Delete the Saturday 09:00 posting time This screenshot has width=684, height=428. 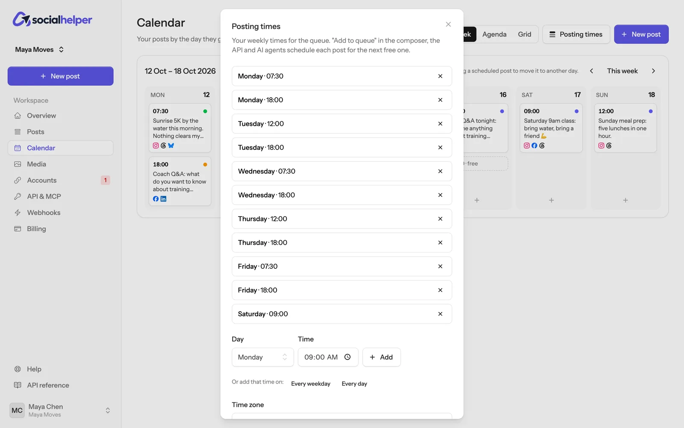pos(440,314)
